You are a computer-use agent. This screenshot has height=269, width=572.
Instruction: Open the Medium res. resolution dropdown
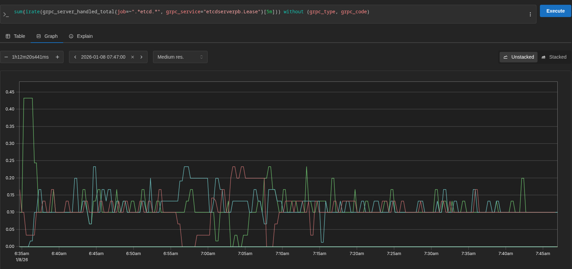pyautogui.click(x=180, y=57)
